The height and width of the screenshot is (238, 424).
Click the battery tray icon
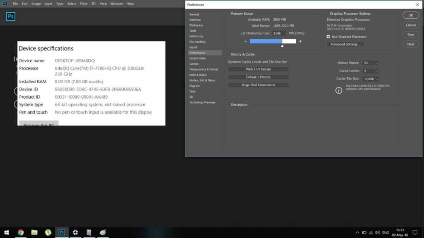[364, 233]
